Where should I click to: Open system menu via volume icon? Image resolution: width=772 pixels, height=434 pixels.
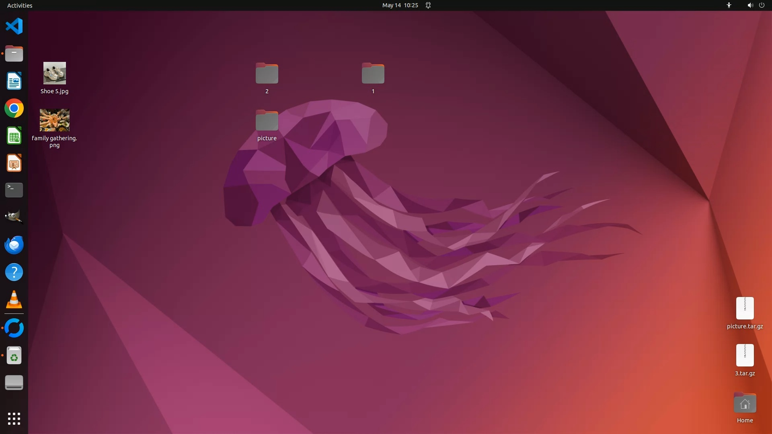750,5
